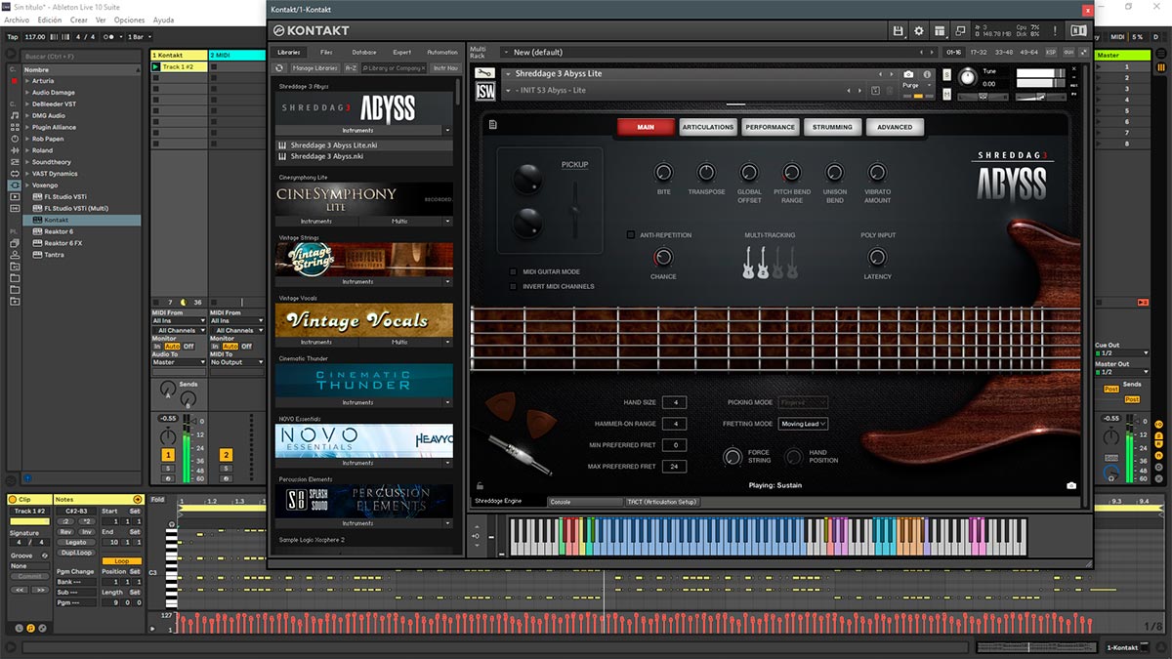1172x659 pixels.
Task: Expand Shreddage 3 Abyss Instruments dropdown
Action: tap(447, 130)
